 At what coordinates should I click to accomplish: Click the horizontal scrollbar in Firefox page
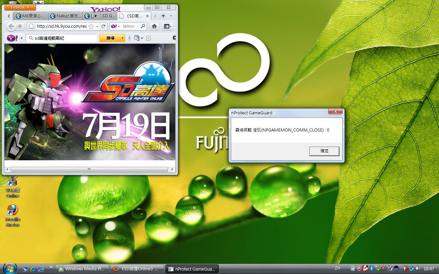point(89,169)
